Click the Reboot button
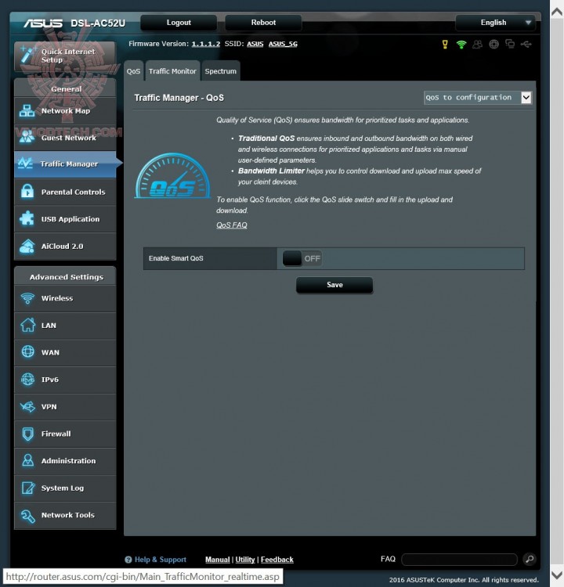The width and height of the screenshot is (564, 587). point(263,23)
